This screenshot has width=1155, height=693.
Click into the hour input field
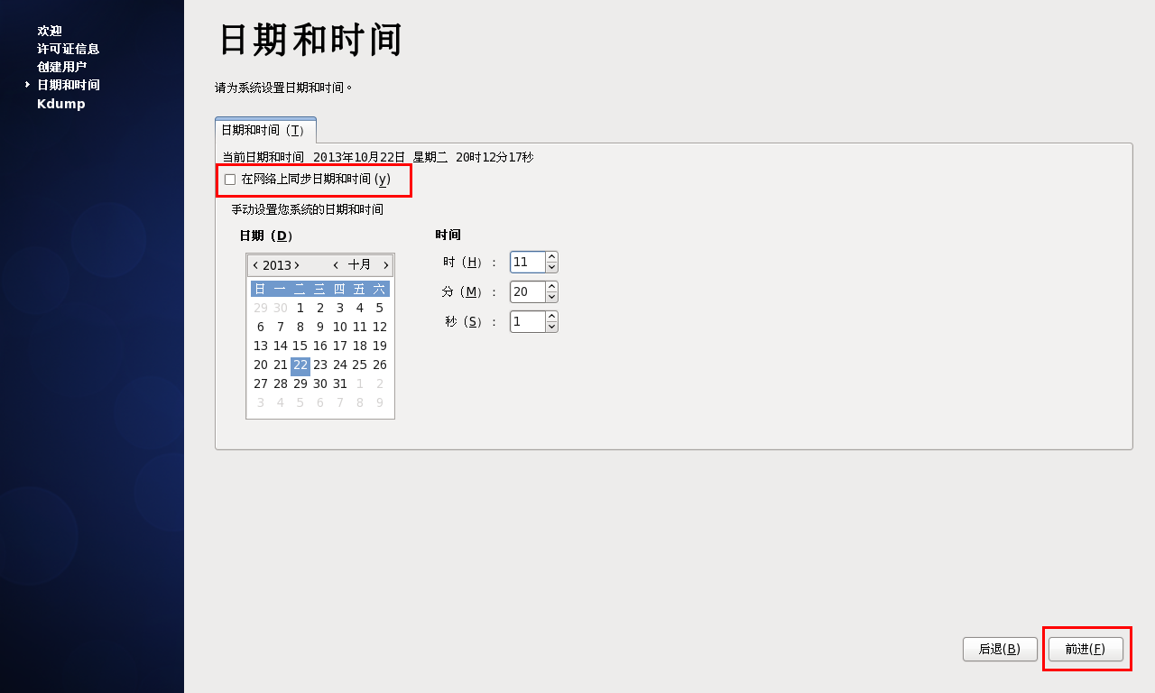[x=528, y=262]
